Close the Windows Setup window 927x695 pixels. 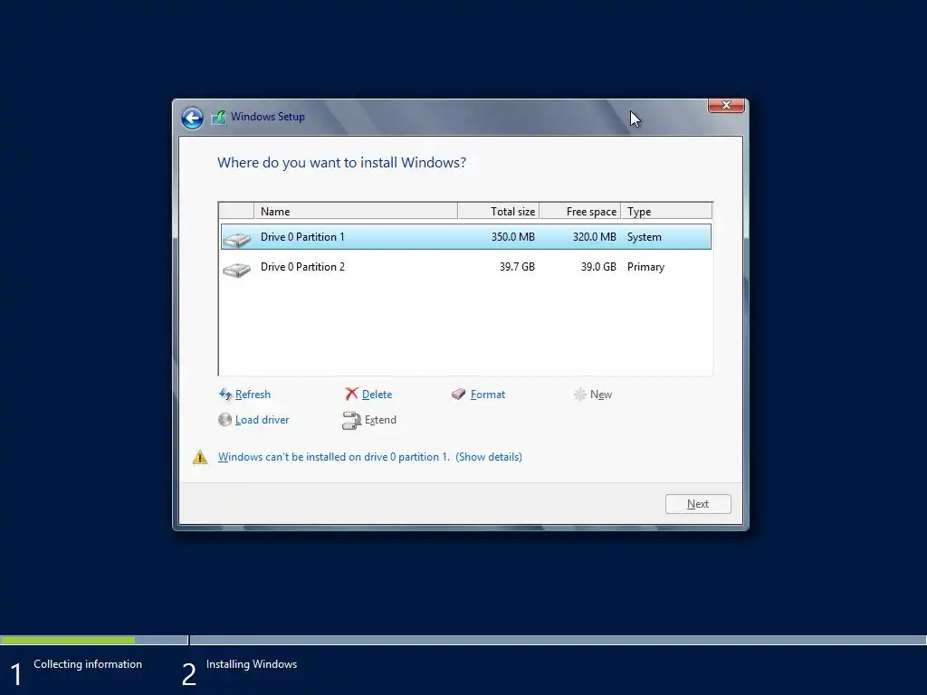point(726,105)
